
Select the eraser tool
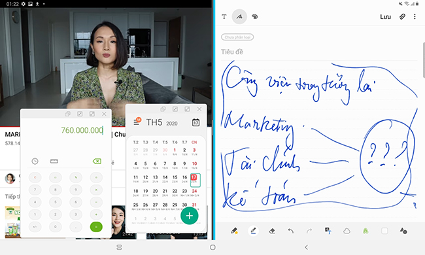[x=272, y=231]
